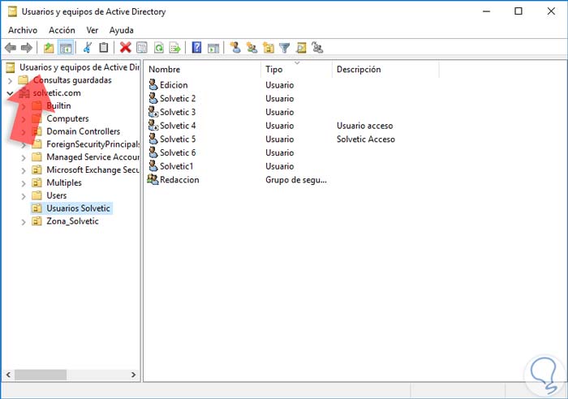Viewport: 568px width, 399px height.
Task: Click the OU folder icon beside Multiples
Action: tap(37, 182)
